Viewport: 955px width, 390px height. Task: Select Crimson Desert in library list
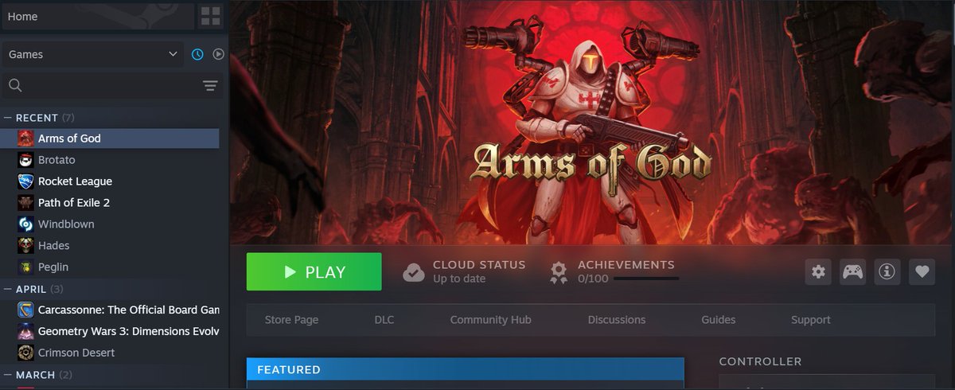pos(110,353)
